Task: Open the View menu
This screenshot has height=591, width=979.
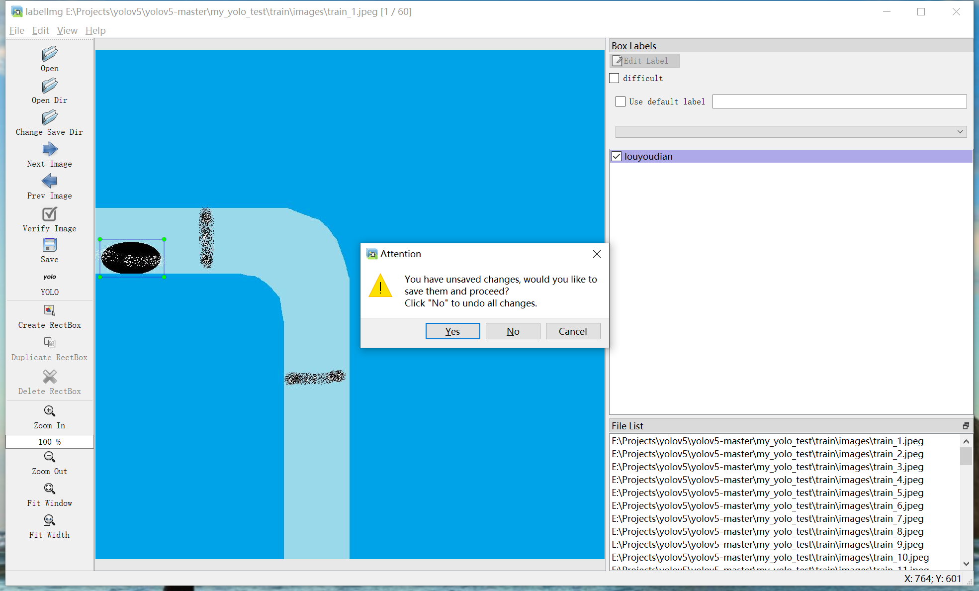Action: coord(67,30)
